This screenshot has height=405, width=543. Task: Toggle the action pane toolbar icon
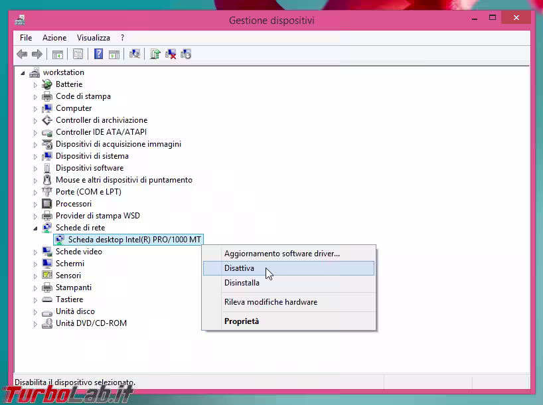click(x=114, y=54)
